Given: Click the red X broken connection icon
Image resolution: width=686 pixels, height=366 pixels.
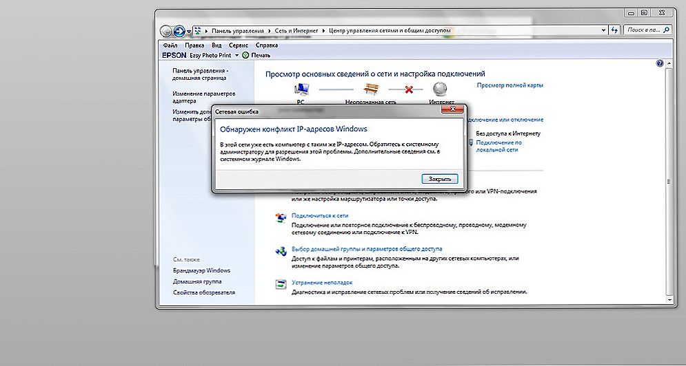Looking at the screenshot, I should coord(409,89).
